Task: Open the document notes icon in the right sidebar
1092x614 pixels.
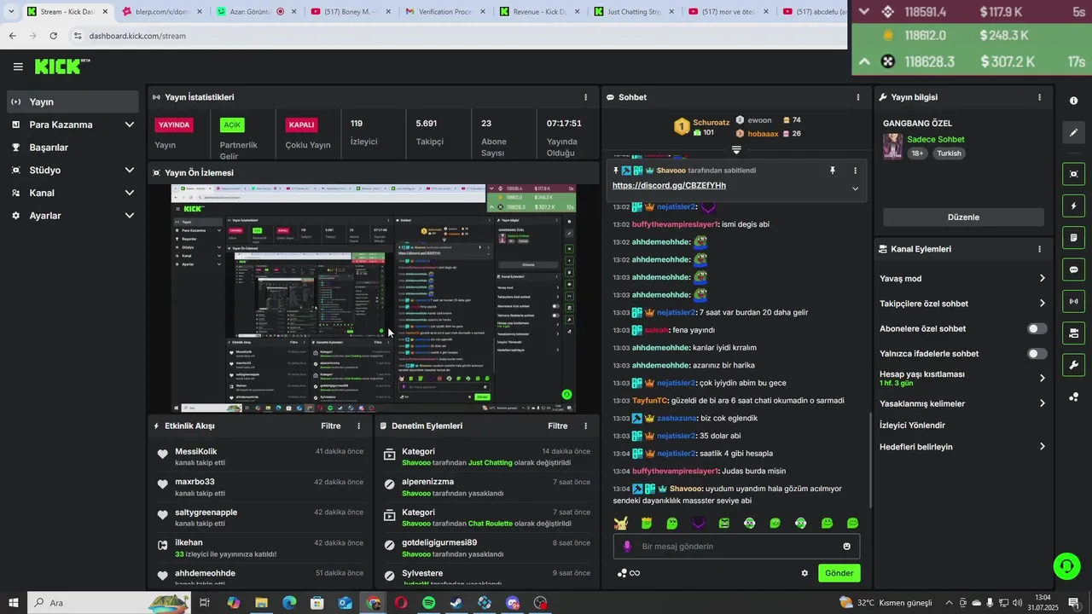Action: coord(1073,237)
